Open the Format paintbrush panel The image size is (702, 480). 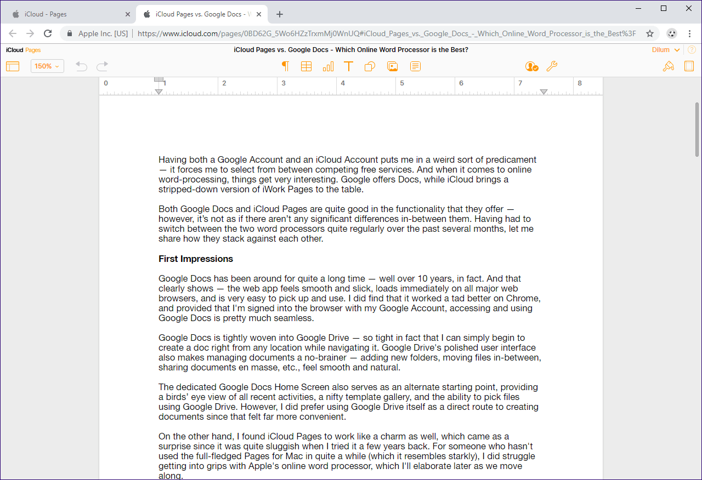[668, 66]
